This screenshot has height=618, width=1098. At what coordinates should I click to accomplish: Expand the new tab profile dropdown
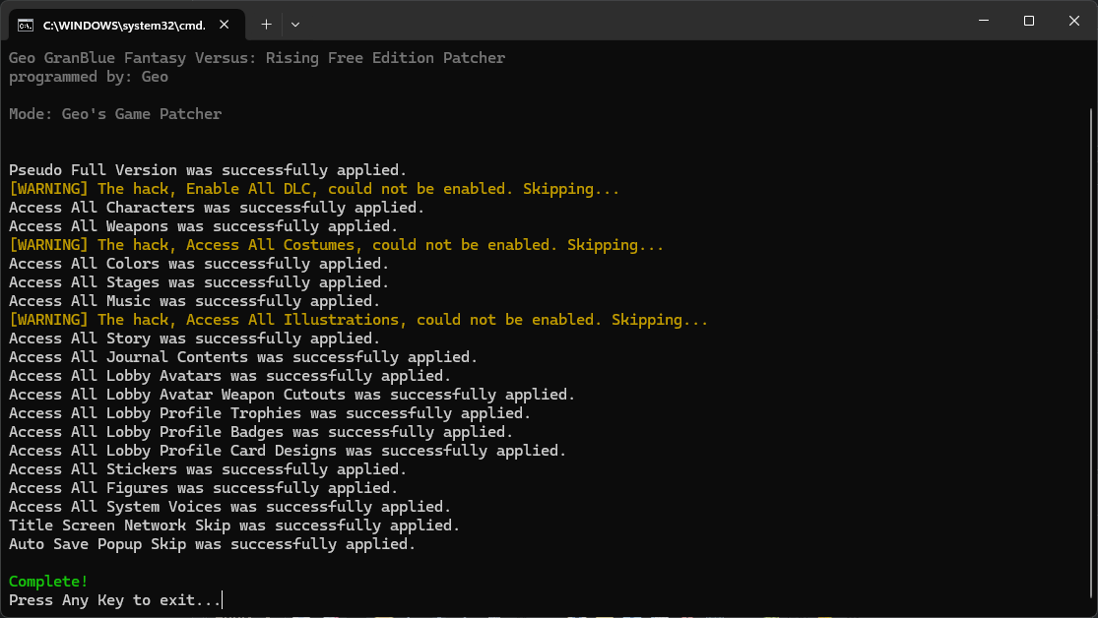[295, 25]
